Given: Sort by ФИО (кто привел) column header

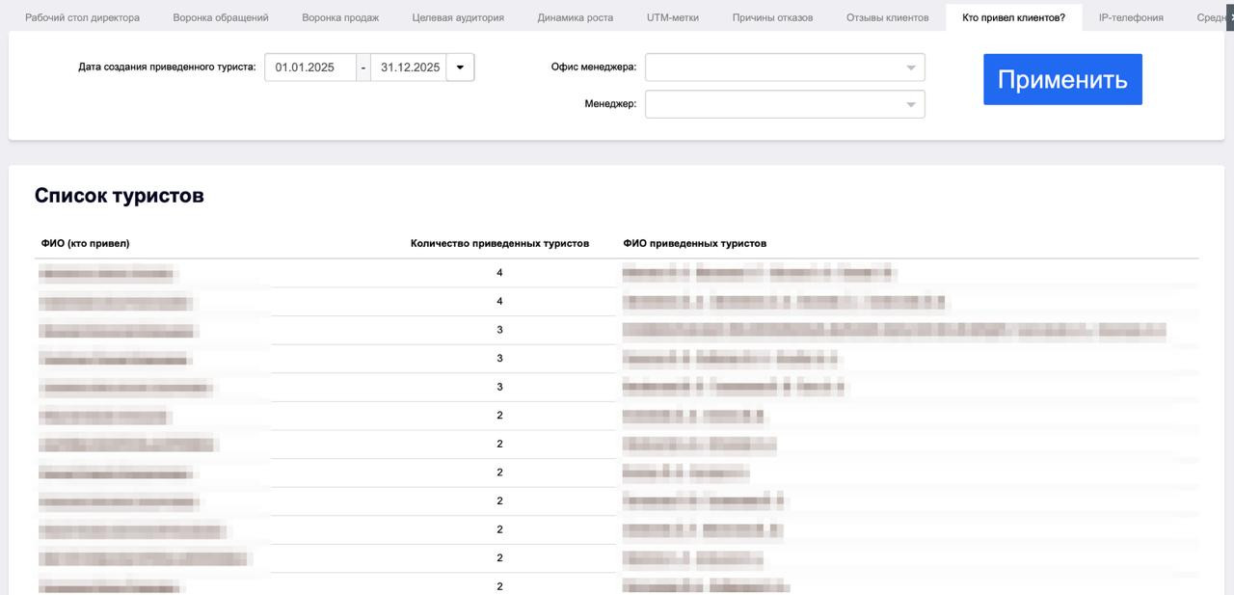Looking at the screenshot, I should point(86,243).
